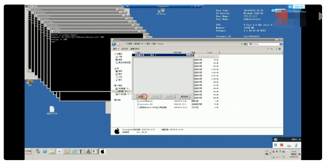Open the Internet Explorer taskbar icon

point(74,151)
